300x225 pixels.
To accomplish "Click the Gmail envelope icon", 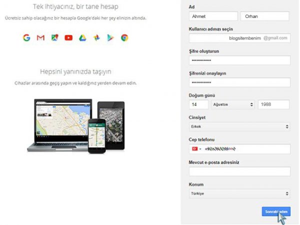I will click(x=40, y=37).
